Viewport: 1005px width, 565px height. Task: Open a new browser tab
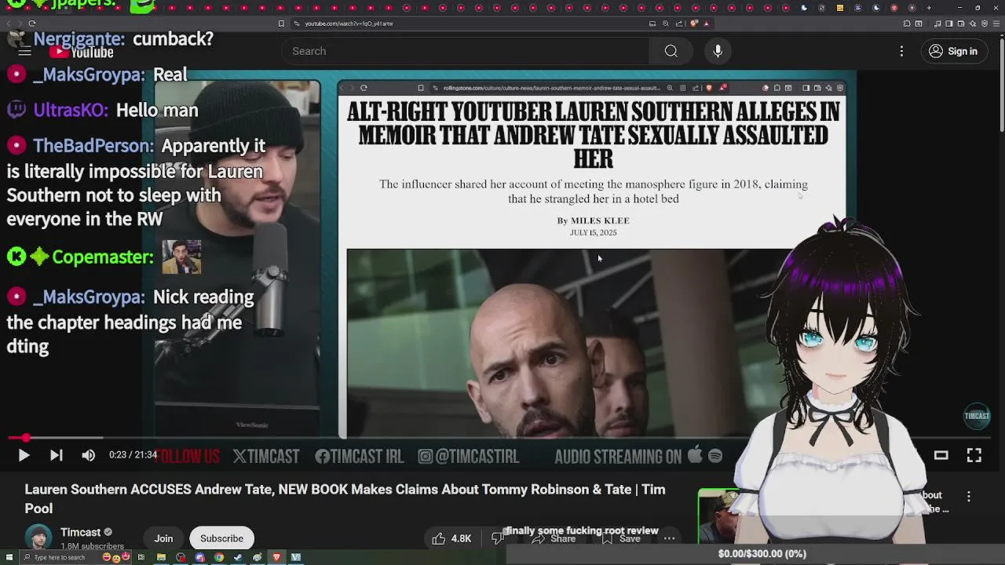(929, 8)
